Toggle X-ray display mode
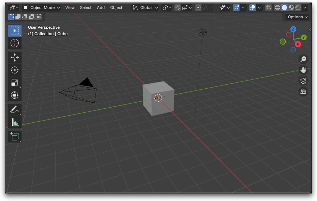Viewport: 317px width, 201px height. 269,8
